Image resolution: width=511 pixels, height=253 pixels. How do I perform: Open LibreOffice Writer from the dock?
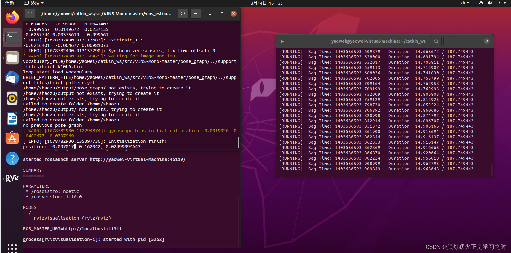tap(12, 118)
